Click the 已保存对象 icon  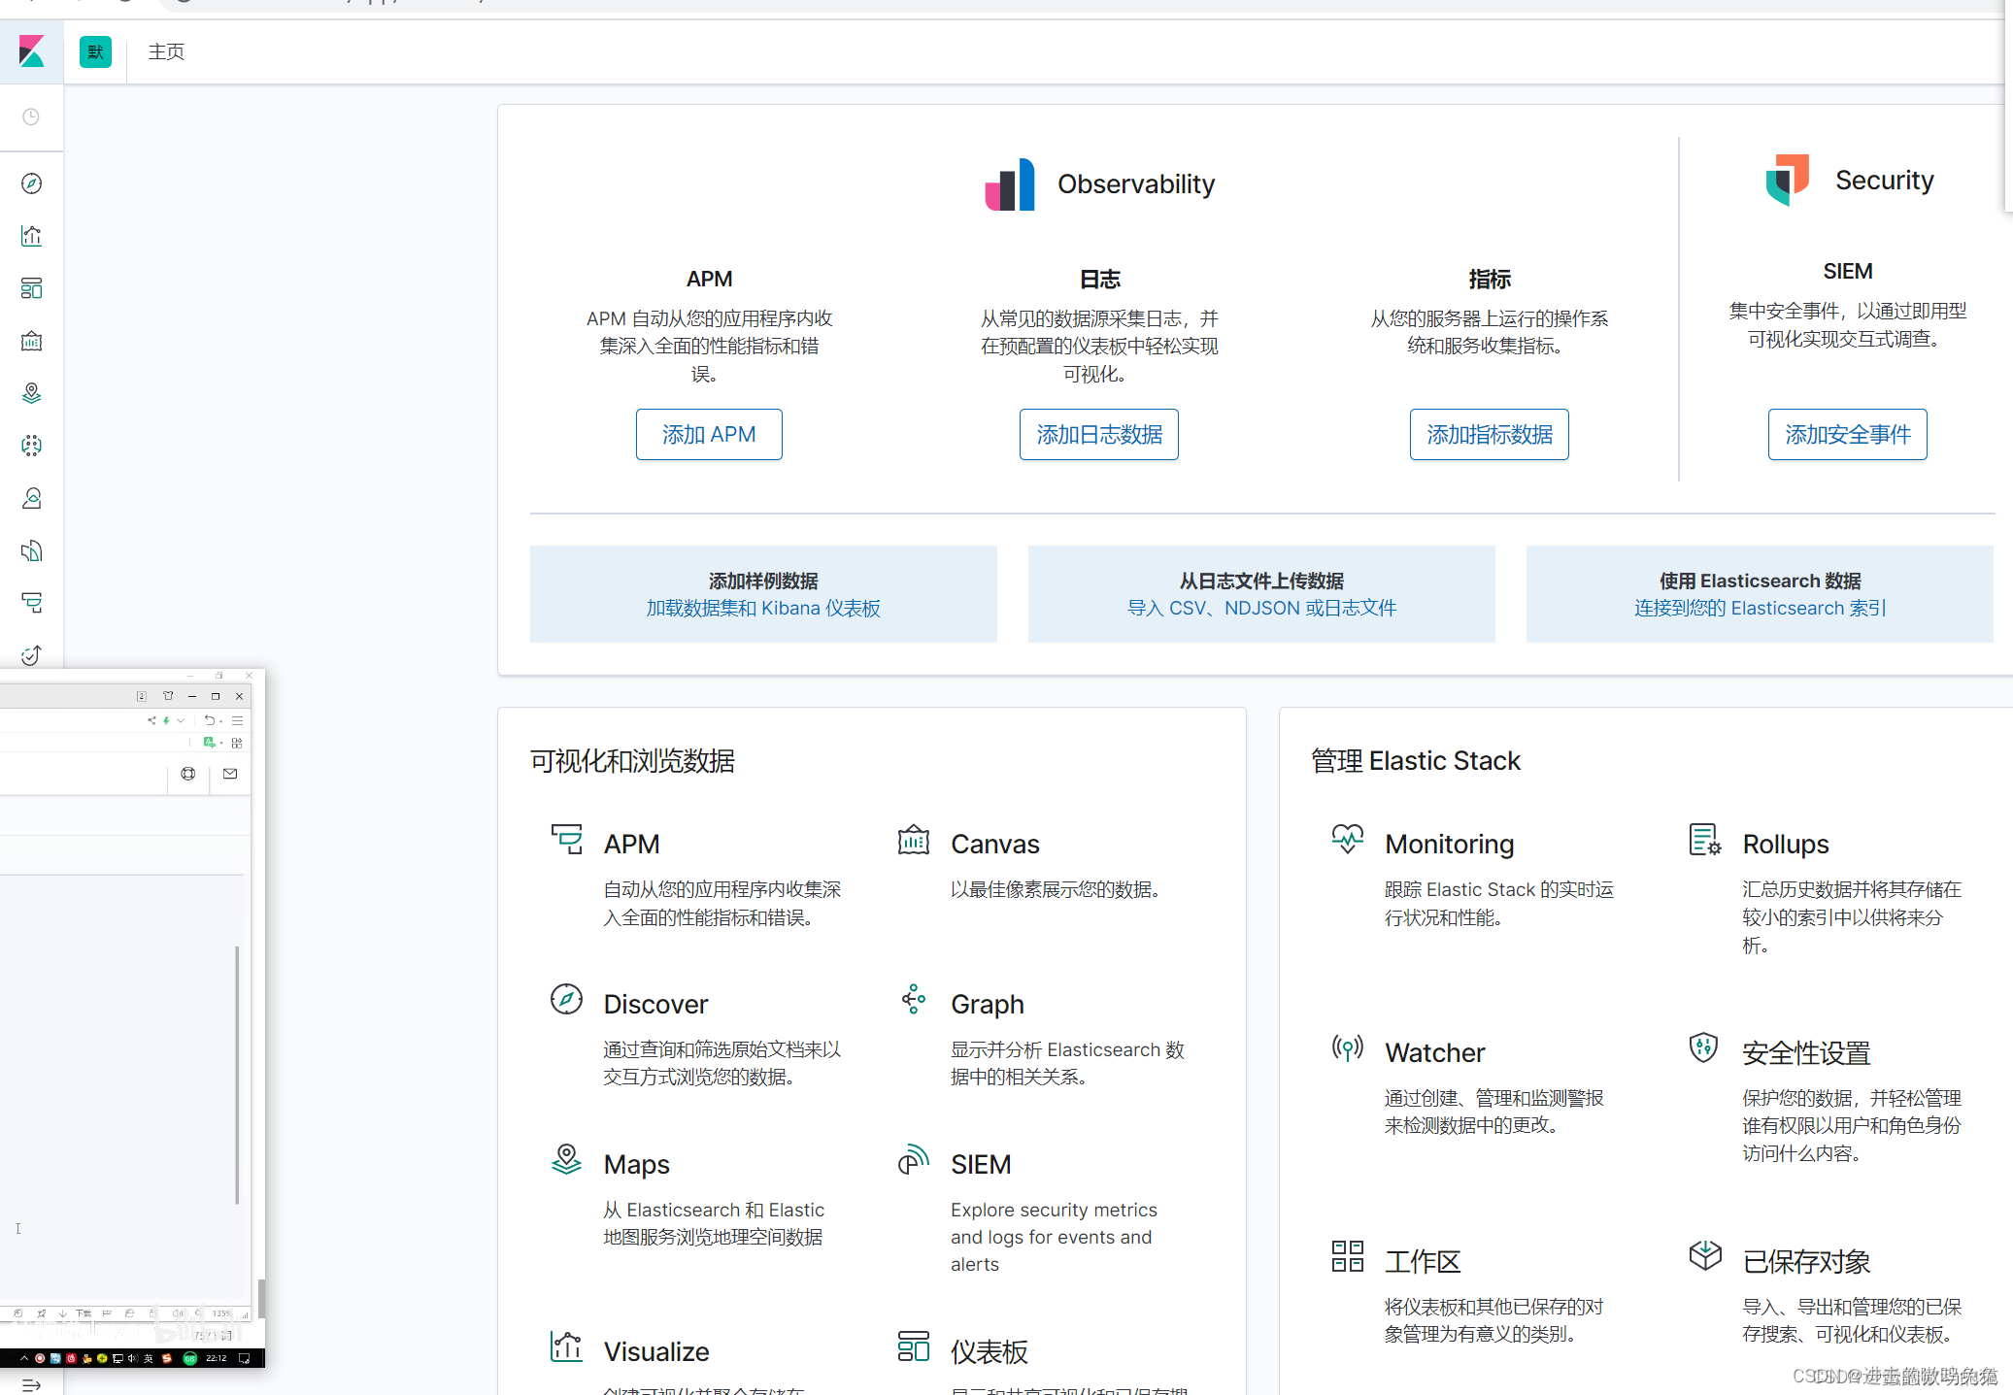coord(1705,1256)
